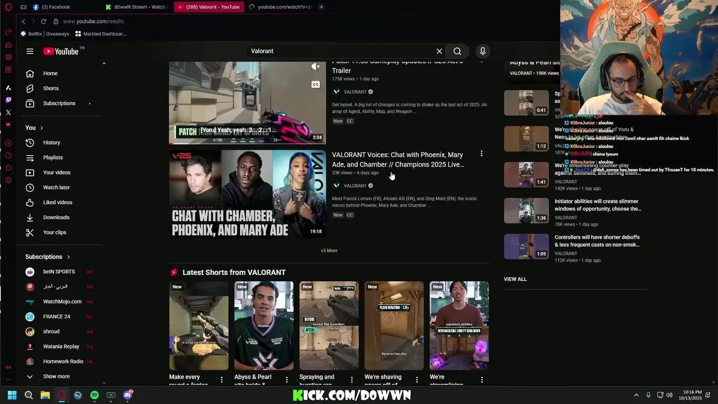Open options for Make every round short

pyautogui.click(x=222, y=380)
